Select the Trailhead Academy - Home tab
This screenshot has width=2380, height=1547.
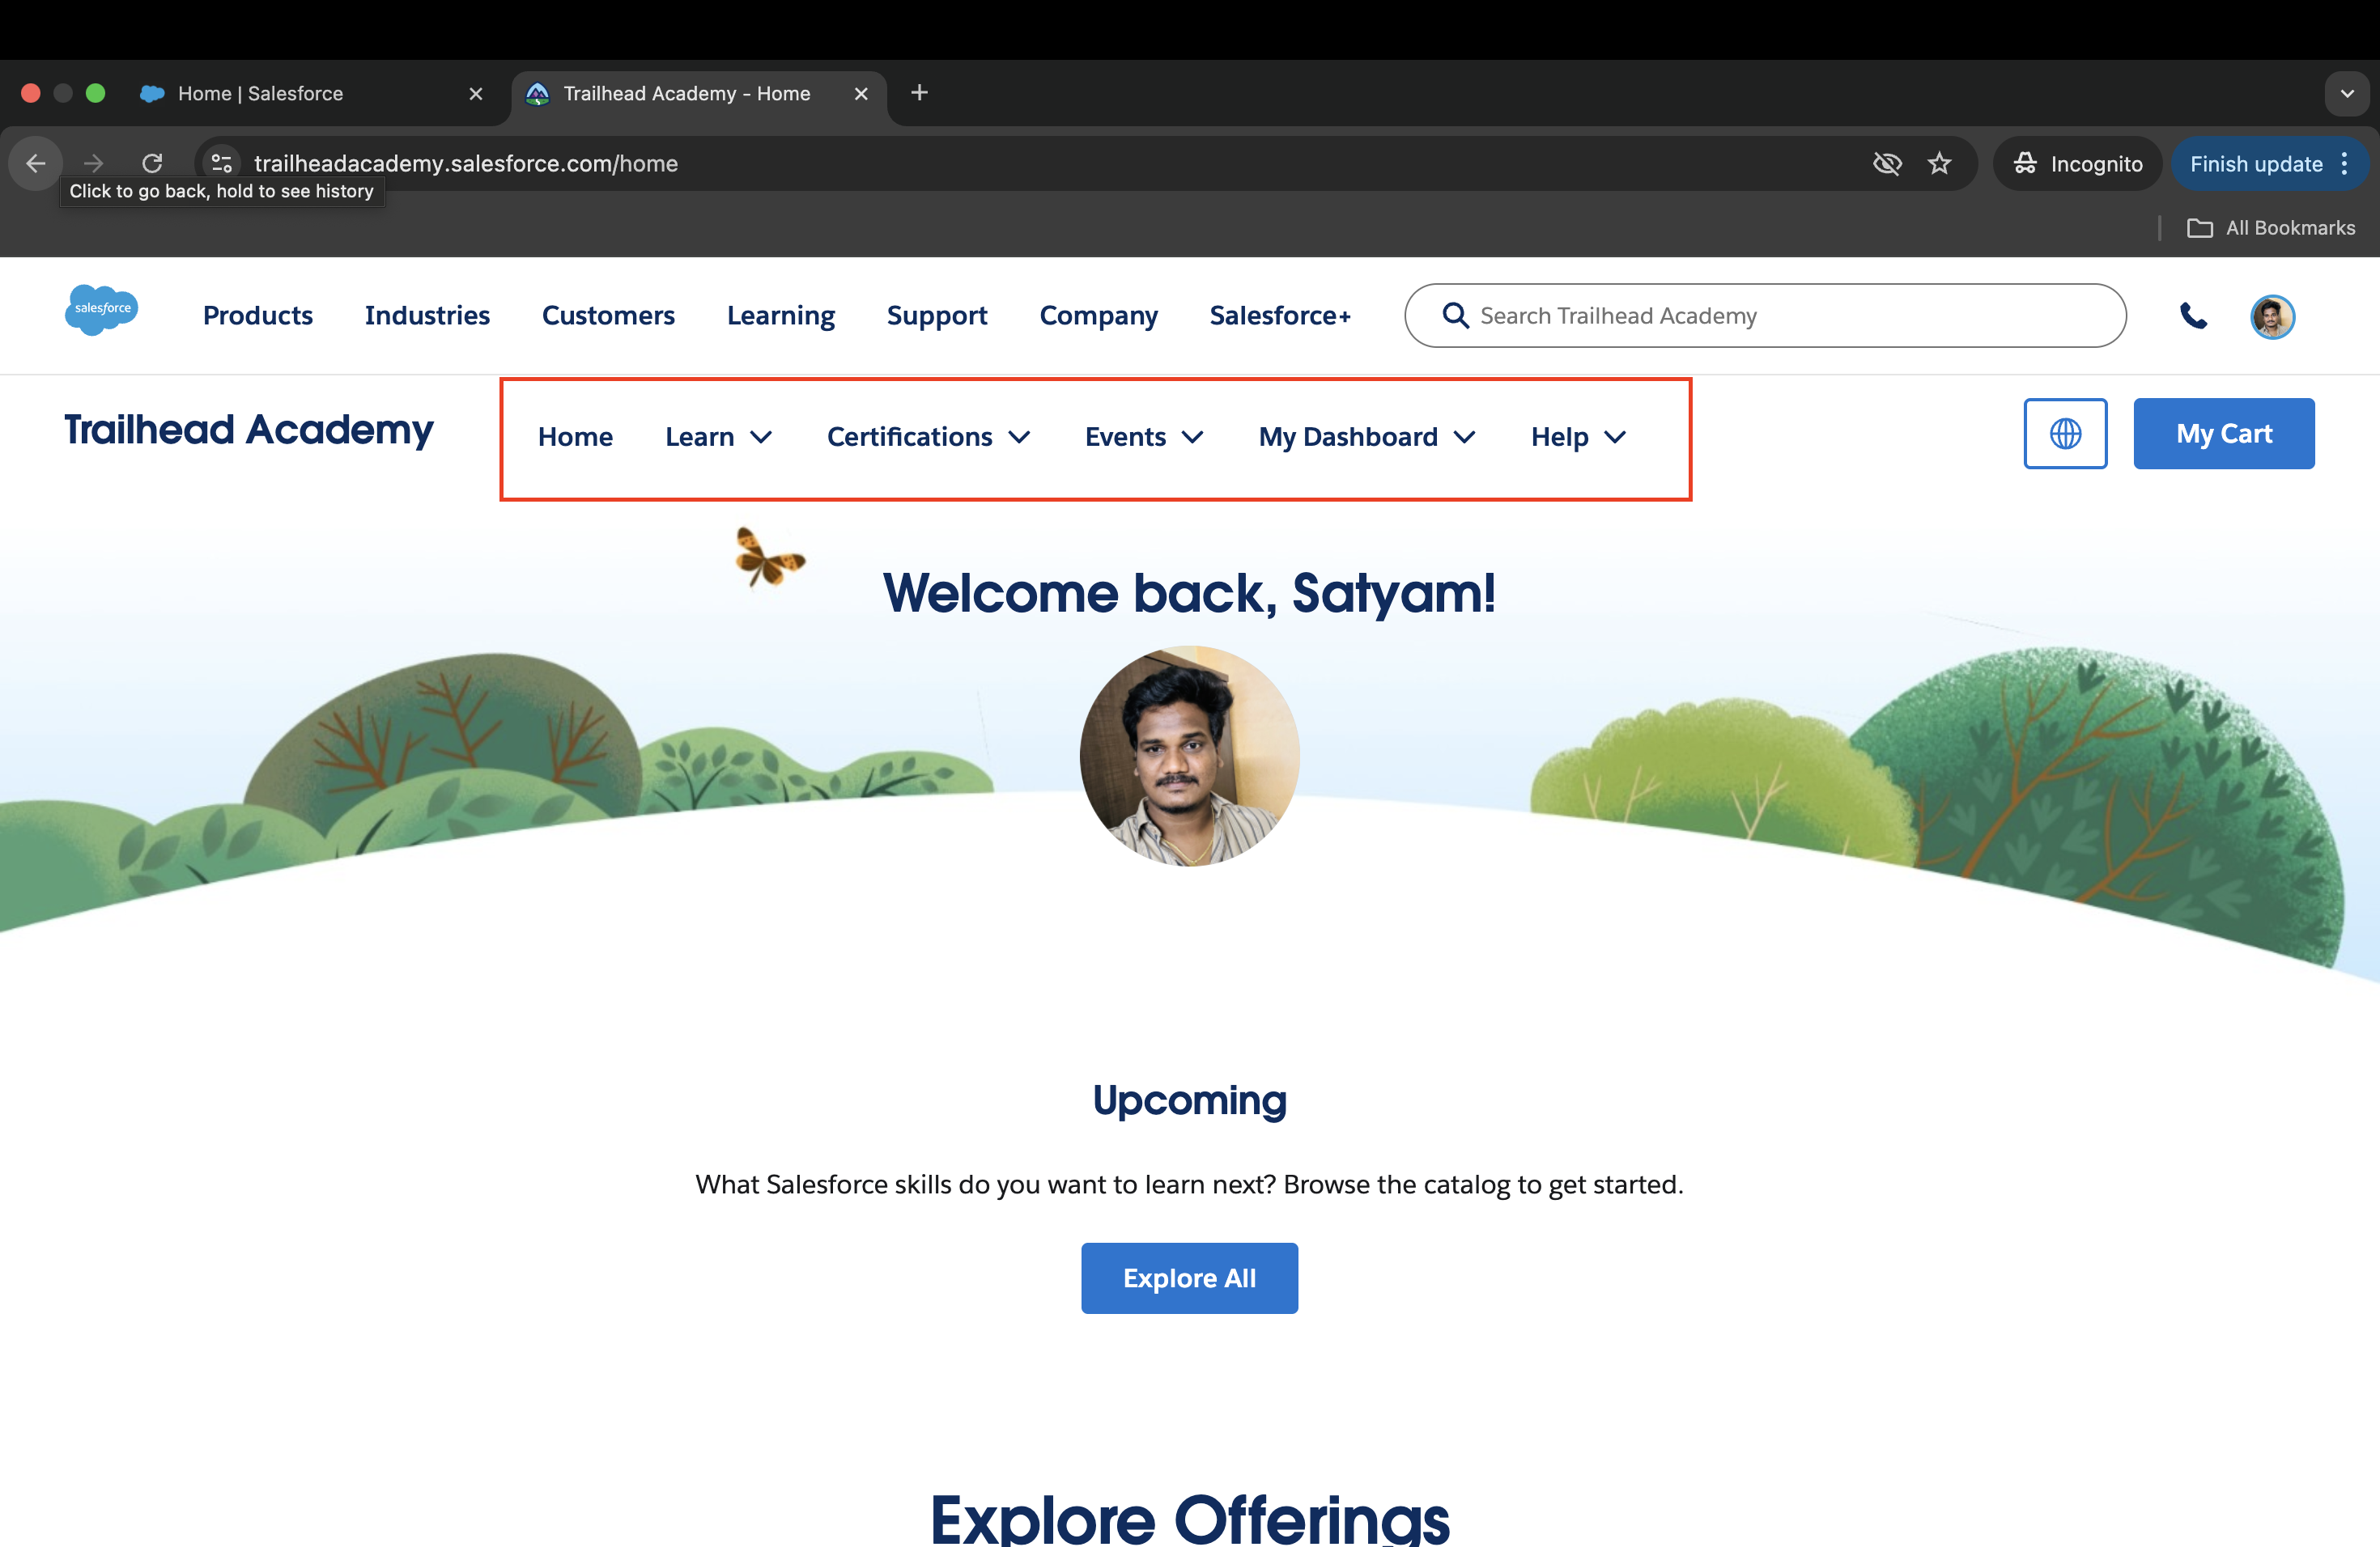click(698, 94)
